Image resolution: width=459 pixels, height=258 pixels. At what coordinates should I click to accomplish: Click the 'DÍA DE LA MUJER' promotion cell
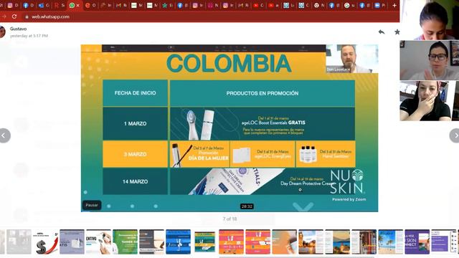(x=199, y=154)
